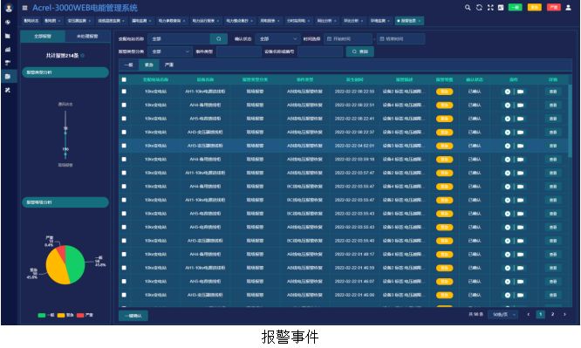Image resolution: width=581 pixels, height=348 pixels.
Task: Click the 查询 search button
Action: [359, 51]
